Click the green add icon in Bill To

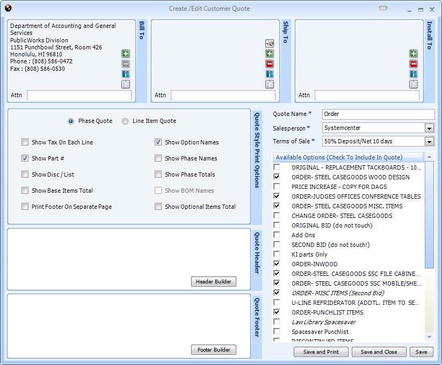click(x=126, y=54)
